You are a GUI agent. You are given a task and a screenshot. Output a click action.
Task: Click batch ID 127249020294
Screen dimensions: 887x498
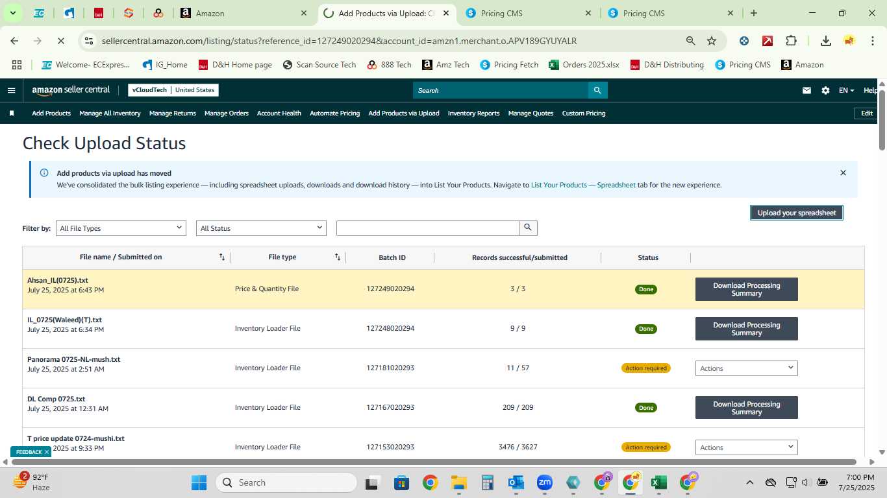390,289
